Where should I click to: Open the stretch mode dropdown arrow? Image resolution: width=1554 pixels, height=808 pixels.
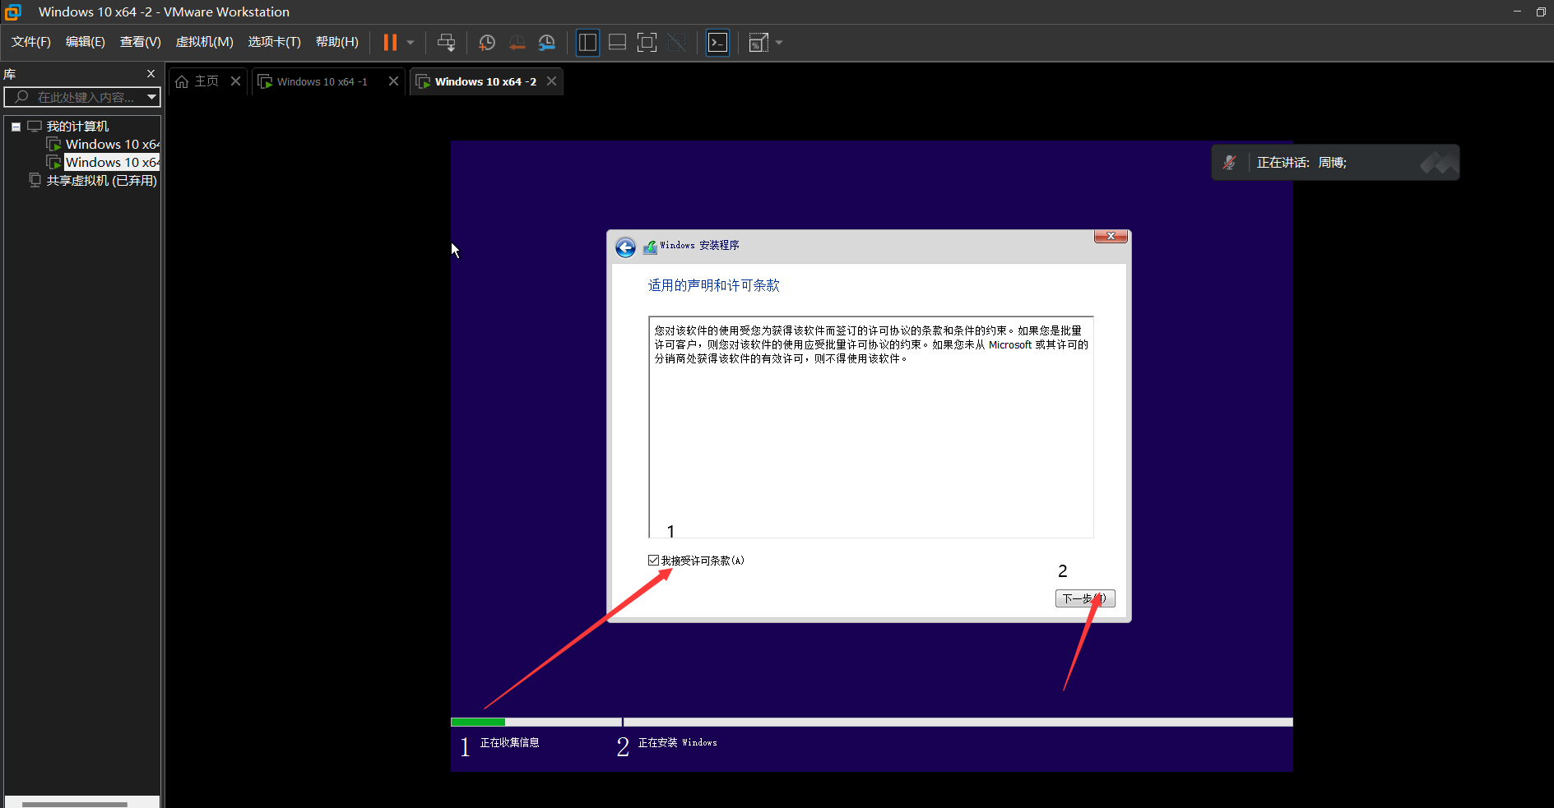tap(779, 42)
